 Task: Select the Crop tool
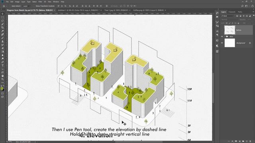[x=2, y=27]
